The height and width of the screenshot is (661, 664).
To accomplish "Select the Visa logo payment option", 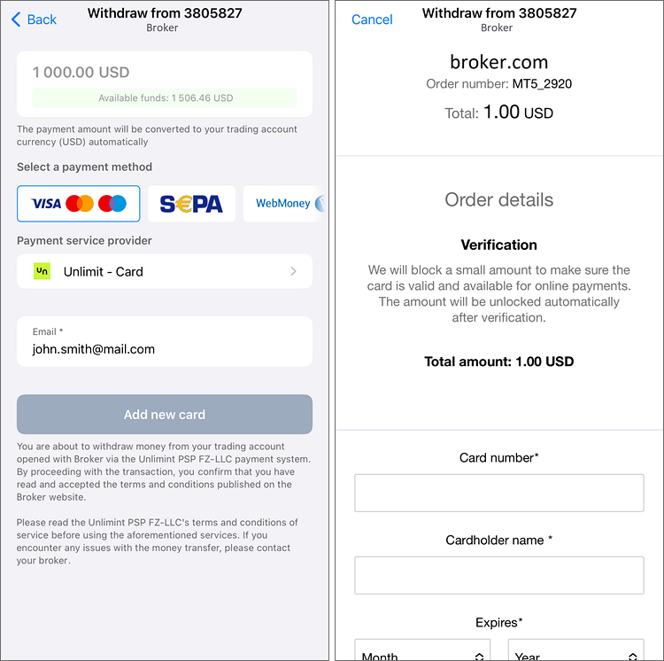I will click(x=46, y=204).
